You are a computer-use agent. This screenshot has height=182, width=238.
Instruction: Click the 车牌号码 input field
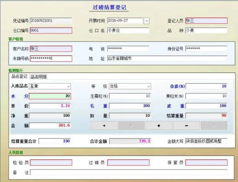pos(51,59)
